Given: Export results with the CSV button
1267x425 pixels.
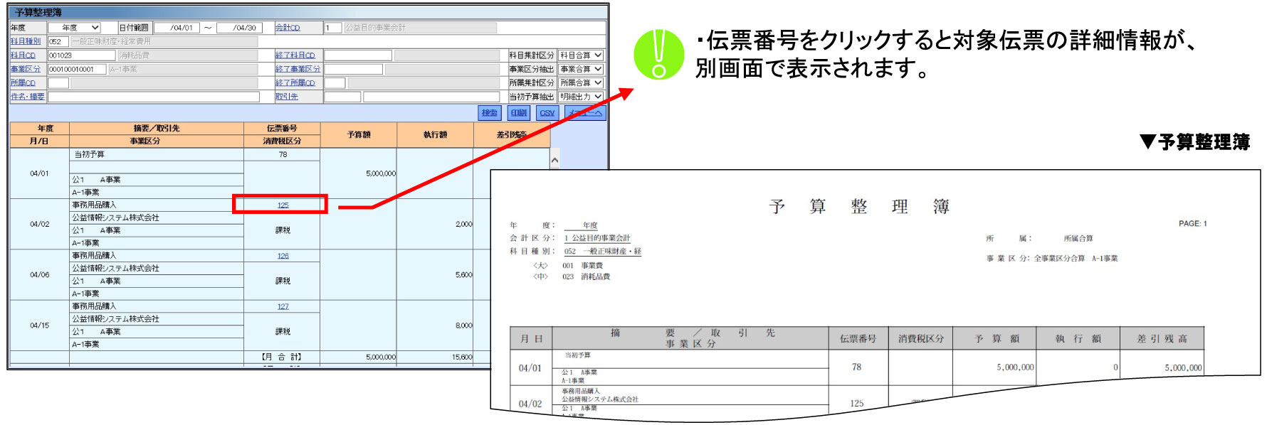Looking at the screenshot, I should point(547,113).
